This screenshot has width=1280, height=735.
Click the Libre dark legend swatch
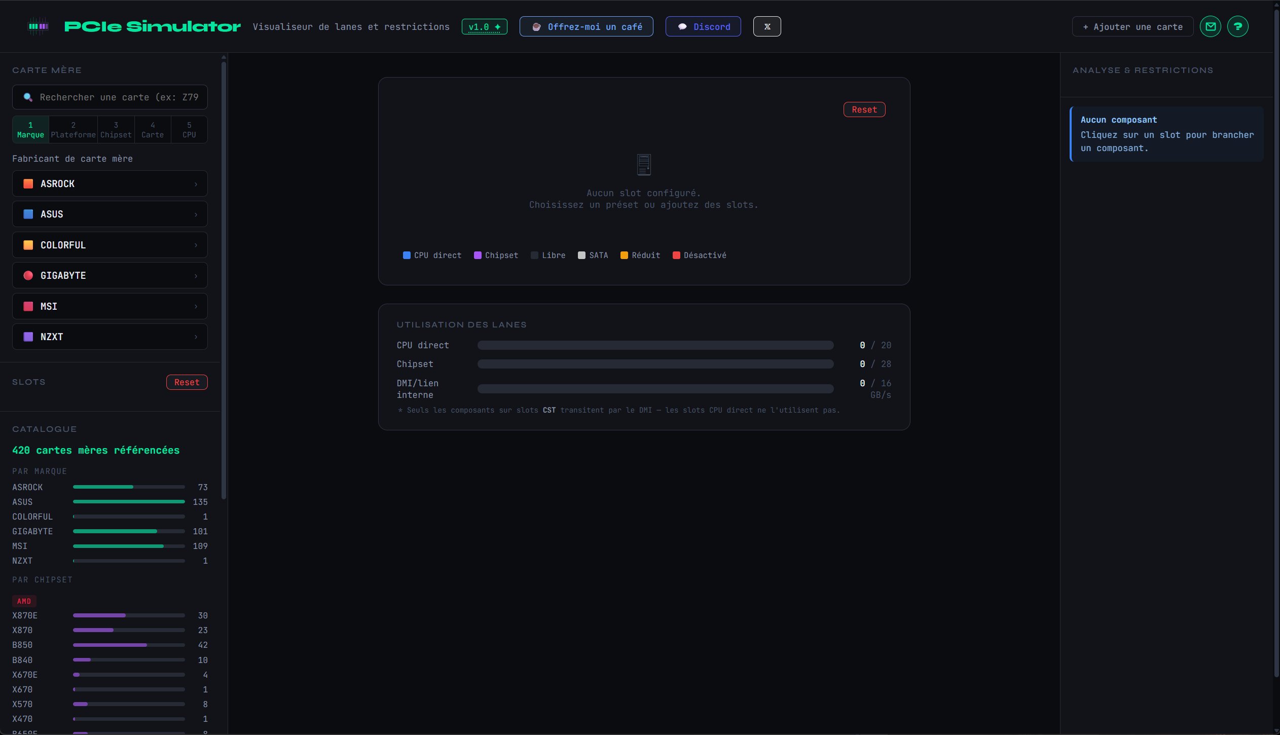(x=534, y=255)
